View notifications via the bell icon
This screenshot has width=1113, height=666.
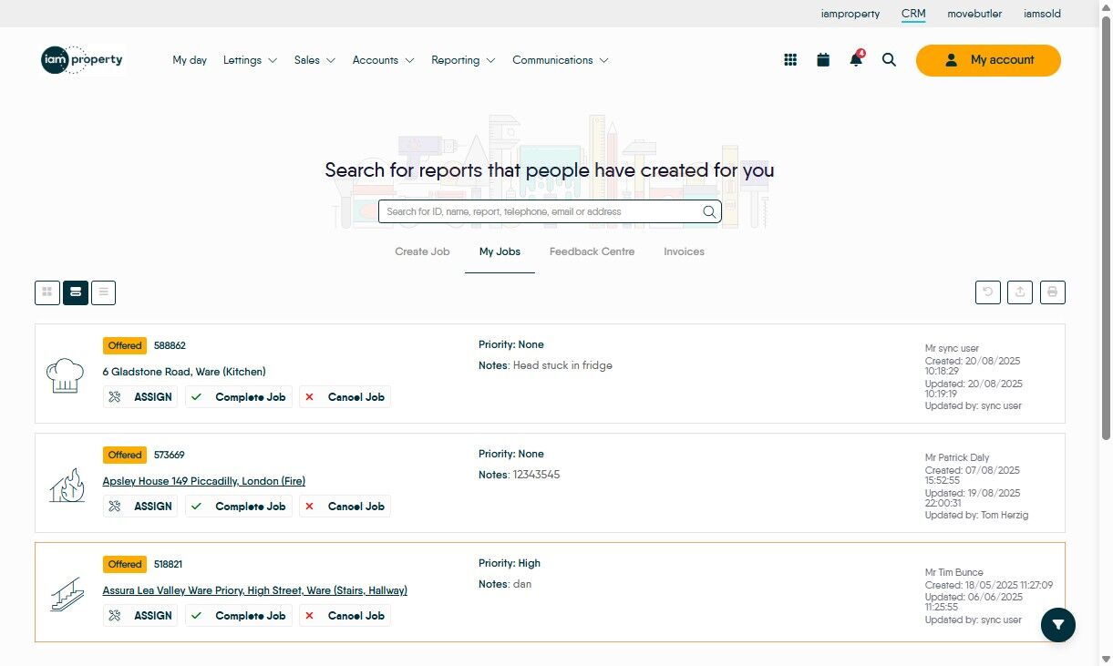(855, 60)
